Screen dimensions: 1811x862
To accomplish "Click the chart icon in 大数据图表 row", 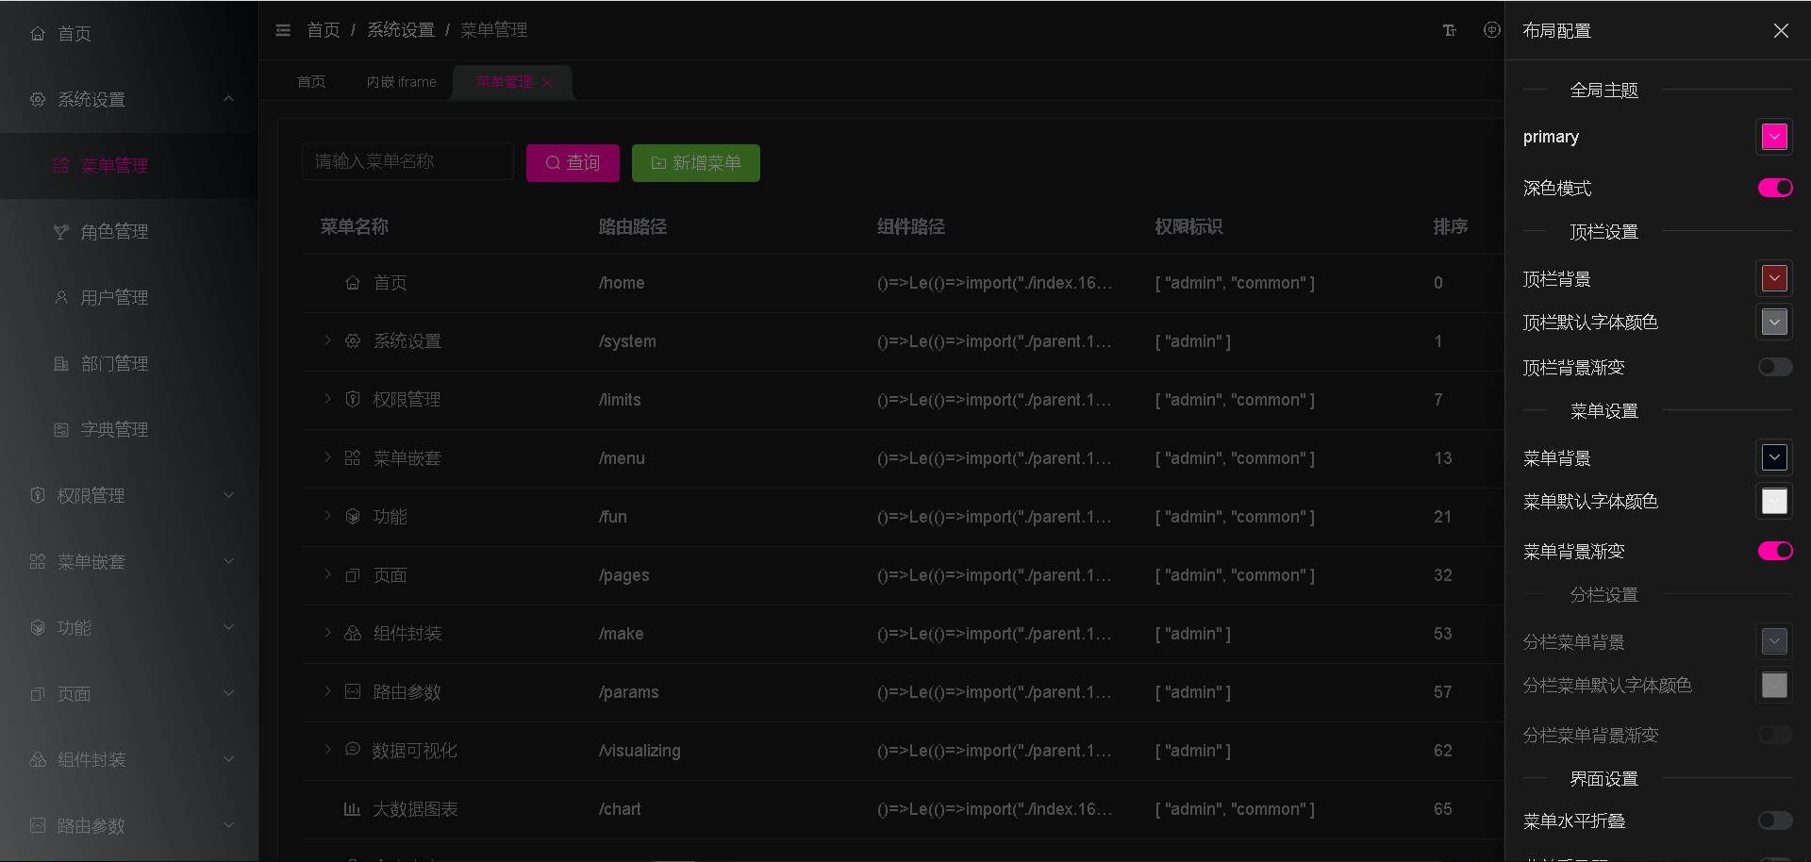I will click(x=352, y=808).
